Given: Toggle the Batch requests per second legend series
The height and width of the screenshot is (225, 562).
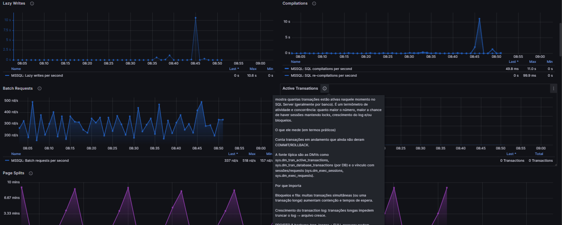Looking at the screenshot, I should (x=40, y=160).
